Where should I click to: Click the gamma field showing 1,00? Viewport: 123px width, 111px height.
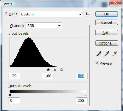[x=48, y=76]
